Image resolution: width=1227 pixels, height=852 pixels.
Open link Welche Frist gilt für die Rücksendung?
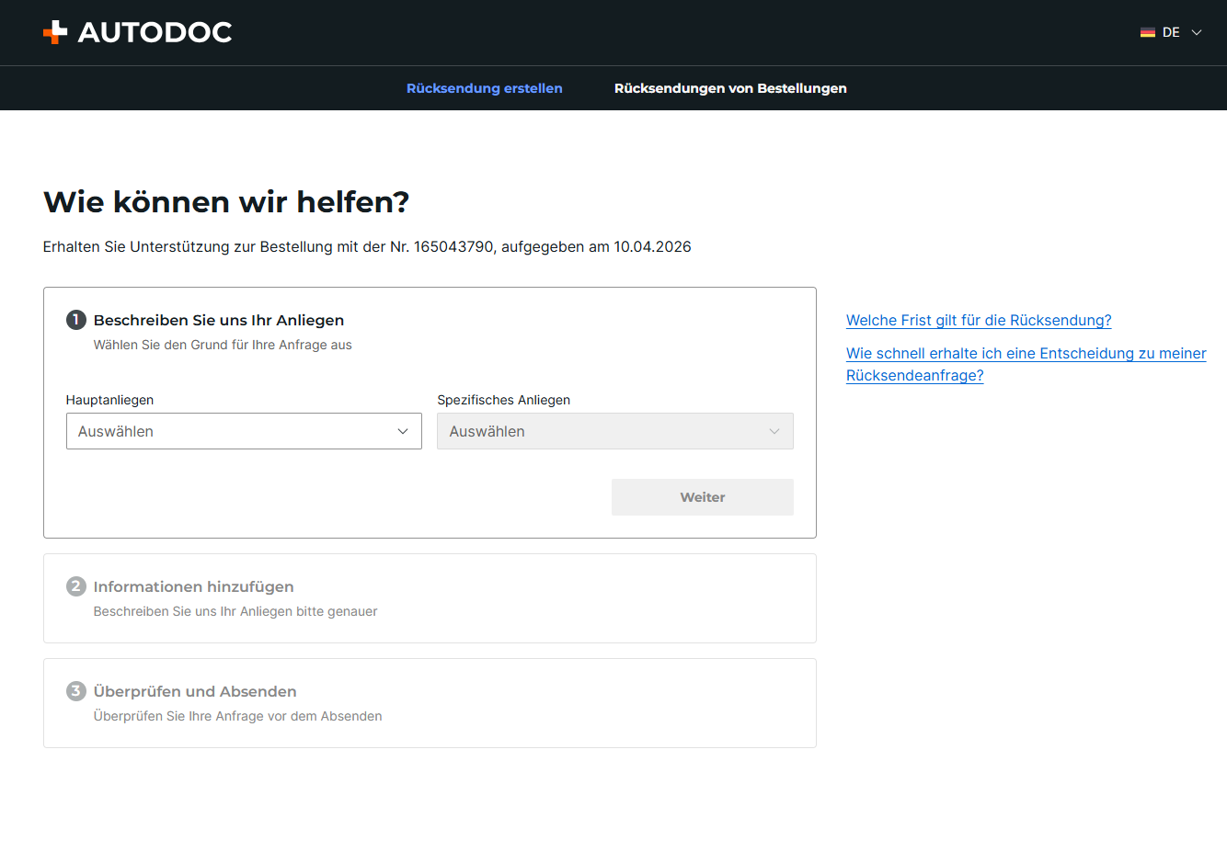[979, 320]
